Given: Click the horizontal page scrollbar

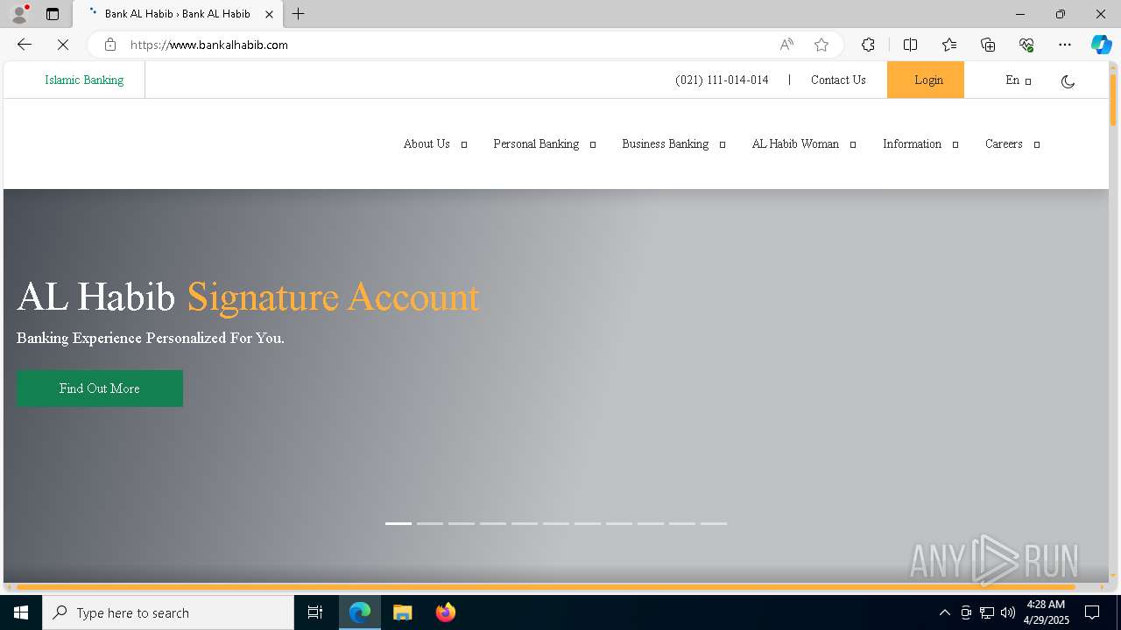Looking at the screenshot, I should coord(546,587).
